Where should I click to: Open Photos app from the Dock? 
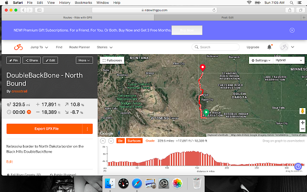click(177, 183)
